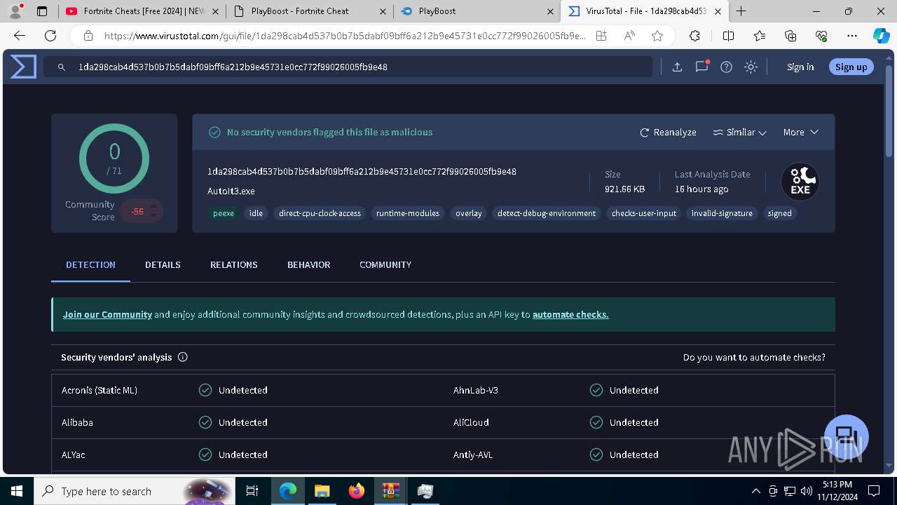Click the Sign up button
Screen dimensions: 897x505
tap(851, 67)
